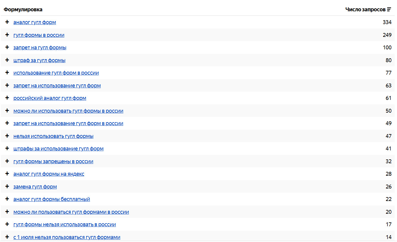The image size is (397, 242).
Task: Expand 'аналог гугл формы бесплатный' row
Action: 7,199
